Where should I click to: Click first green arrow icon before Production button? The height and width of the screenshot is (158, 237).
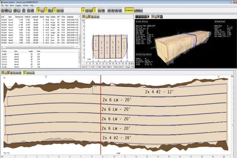[x=109, y=10]
